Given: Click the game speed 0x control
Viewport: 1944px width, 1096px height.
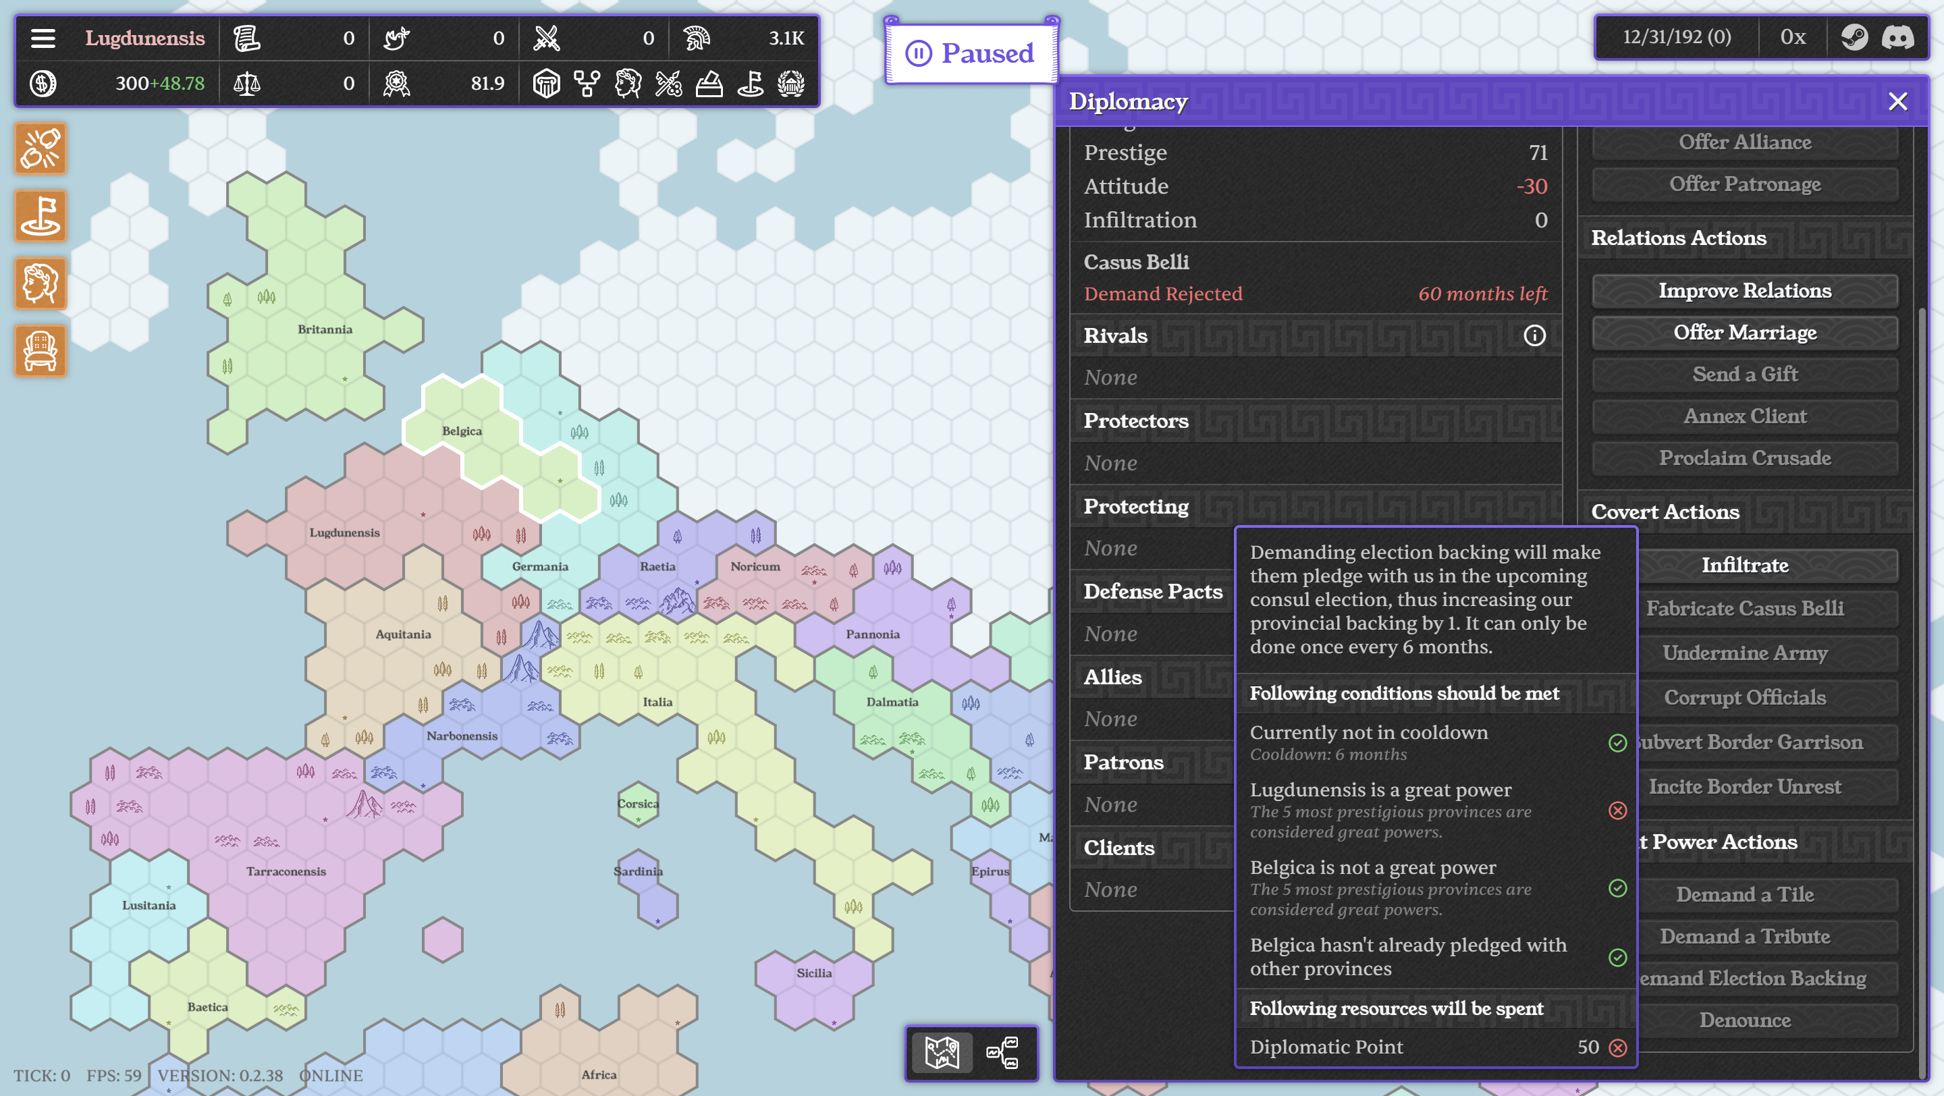Looking at the screenshot, I should (1792, 37).
